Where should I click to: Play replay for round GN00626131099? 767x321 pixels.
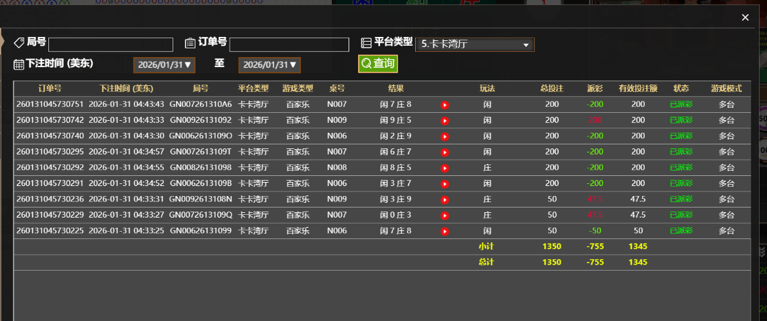(x=445, y=231)
